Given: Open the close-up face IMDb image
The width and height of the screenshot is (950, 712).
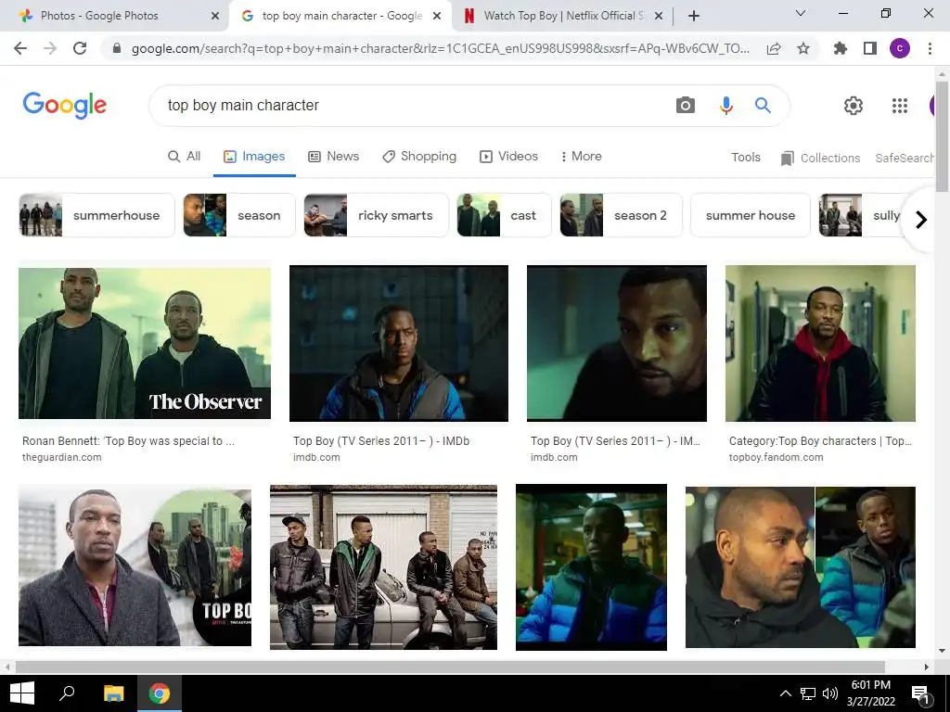Looking at the screenshot, I should pos(617,343).
